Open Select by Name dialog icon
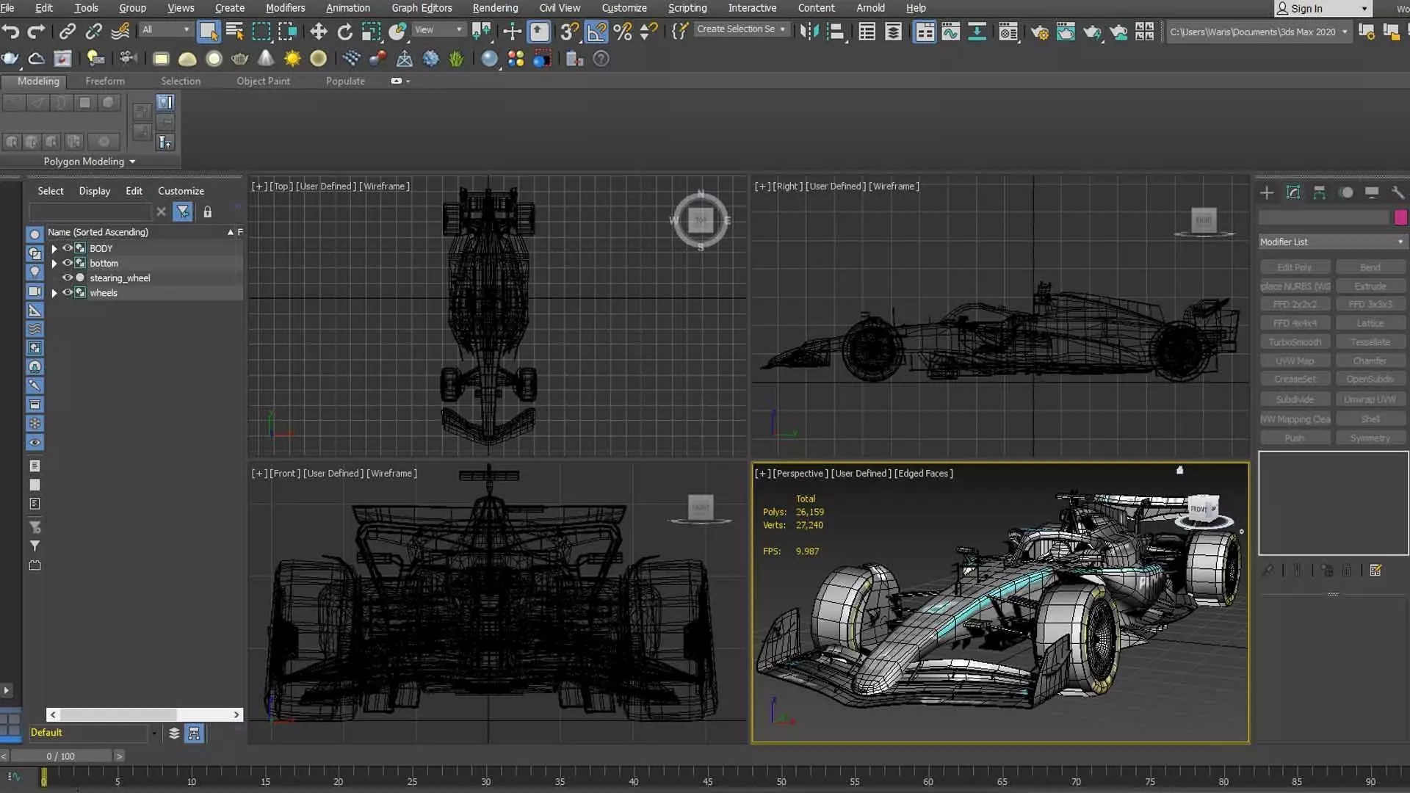The width and height of the screenshot is (1410, 793). point(235,31)
